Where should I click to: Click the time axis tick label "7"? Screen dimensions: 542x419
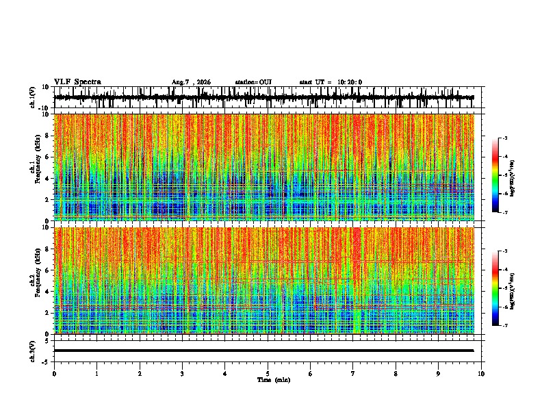point(353,374)
